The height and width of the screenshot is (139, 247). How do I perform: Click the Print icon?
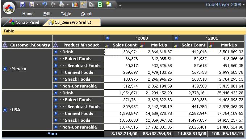62,4
